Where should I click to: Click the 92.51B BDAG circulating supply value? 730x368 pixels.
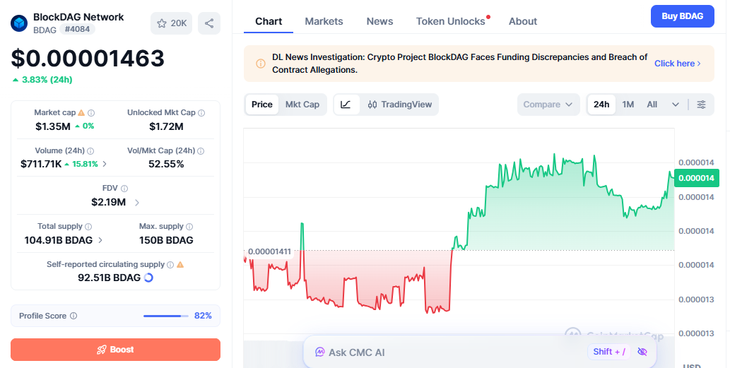pos(109,278)
